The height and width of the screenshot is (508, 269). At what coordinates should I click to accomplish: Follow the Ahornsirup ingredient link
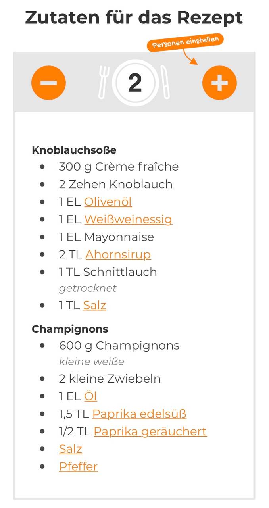118,254
